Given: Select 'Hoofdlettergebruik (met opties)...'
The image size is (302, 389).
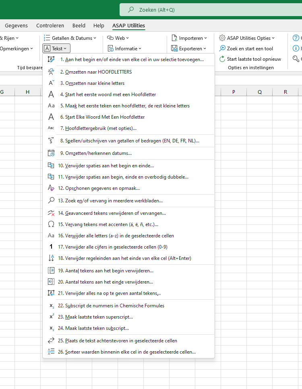Looking at the screenshot, I should click(128, 128).
